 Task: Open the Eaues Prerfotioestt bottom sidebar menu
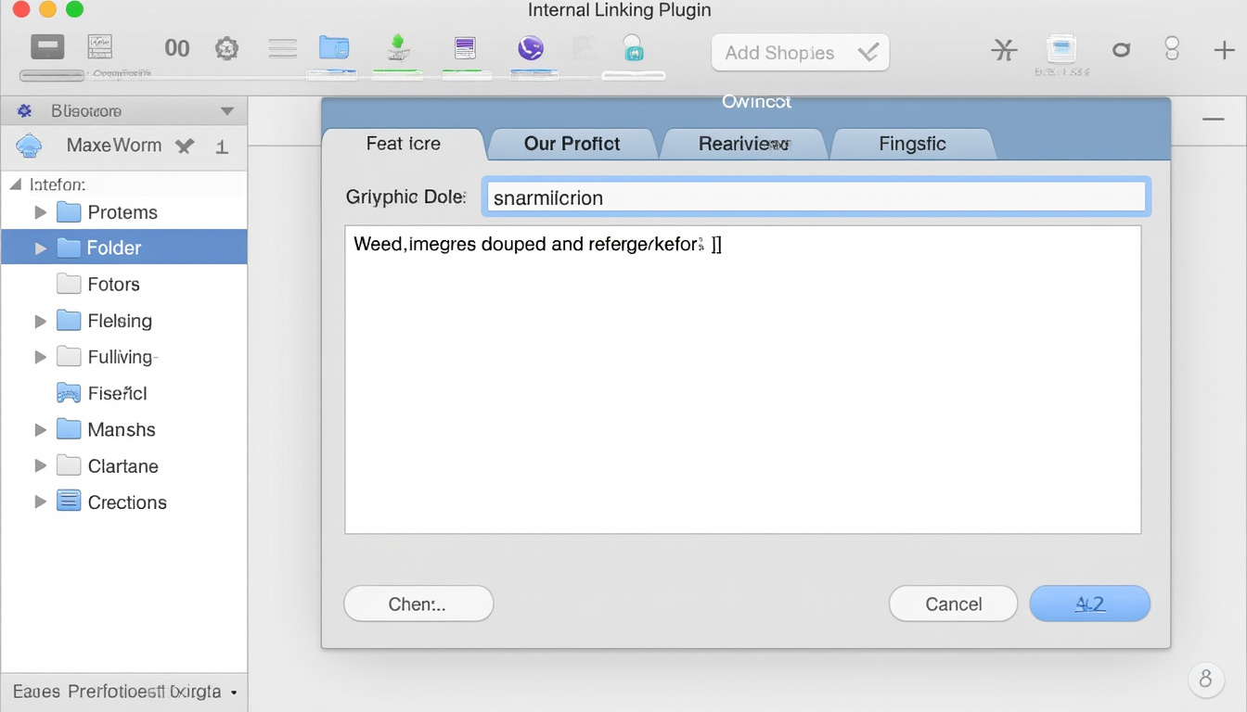(123, 692)
